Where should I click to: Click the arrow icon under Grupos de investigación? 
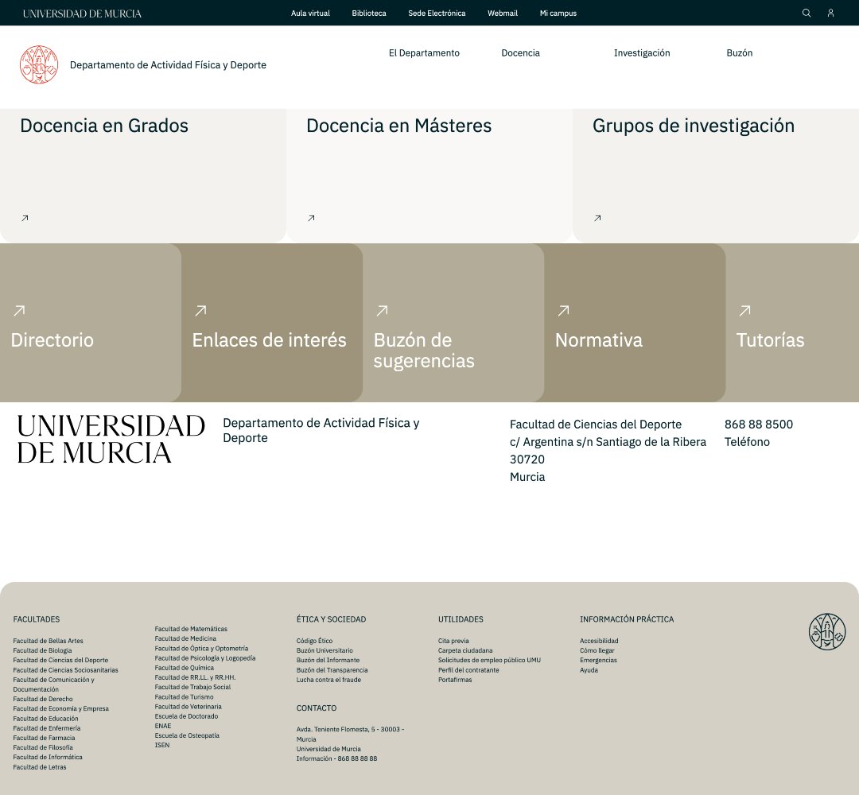click(x=597, y=218)
